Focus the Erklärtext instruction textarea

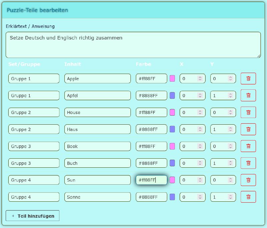pos(133,45)
